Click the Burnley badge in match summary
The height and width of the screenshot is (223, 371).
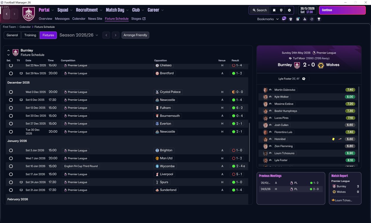(x=297, y=65)
